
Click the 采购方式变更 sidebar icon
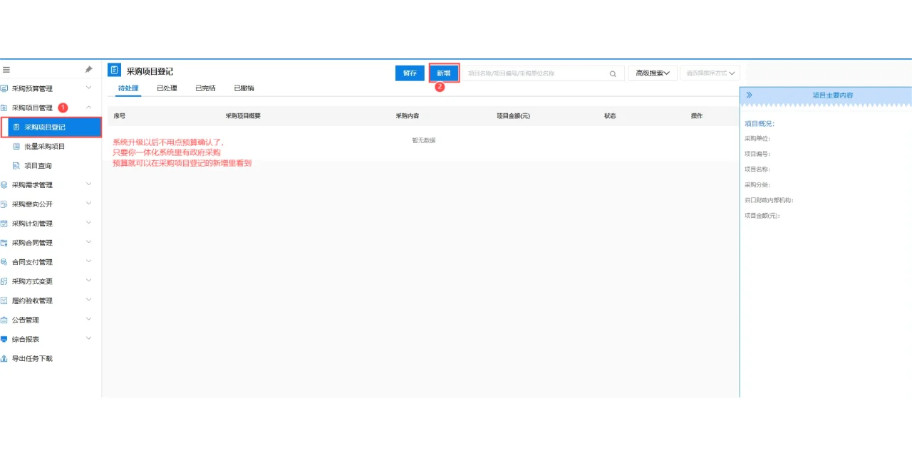[4, 281]
